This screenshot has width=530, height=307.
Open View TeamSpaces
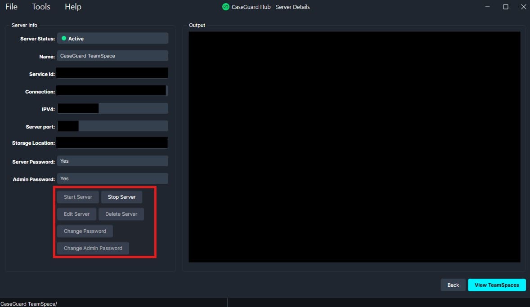point(497,285)
